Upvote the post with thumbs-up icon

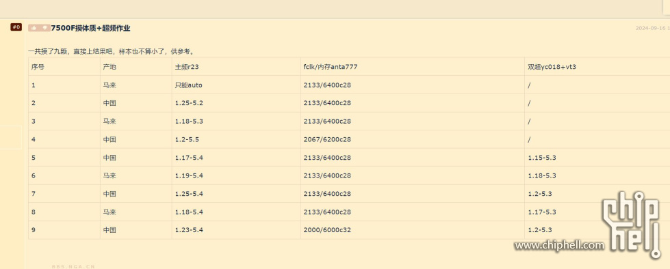[34, 28]
